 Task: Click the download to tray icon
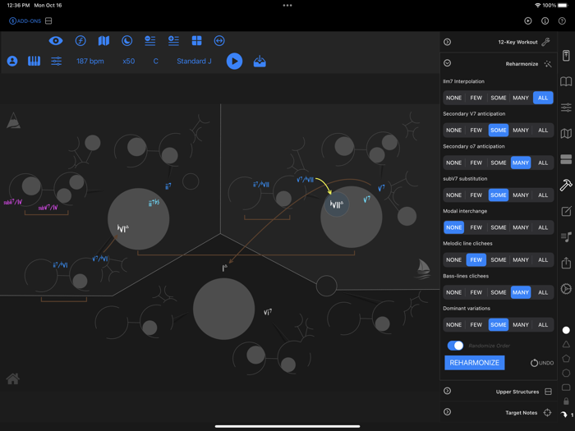pyautogui.click(x=260, y=62)
